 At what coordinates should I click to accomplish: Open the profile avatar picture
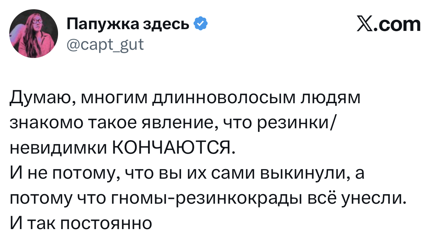click(34, 34)
